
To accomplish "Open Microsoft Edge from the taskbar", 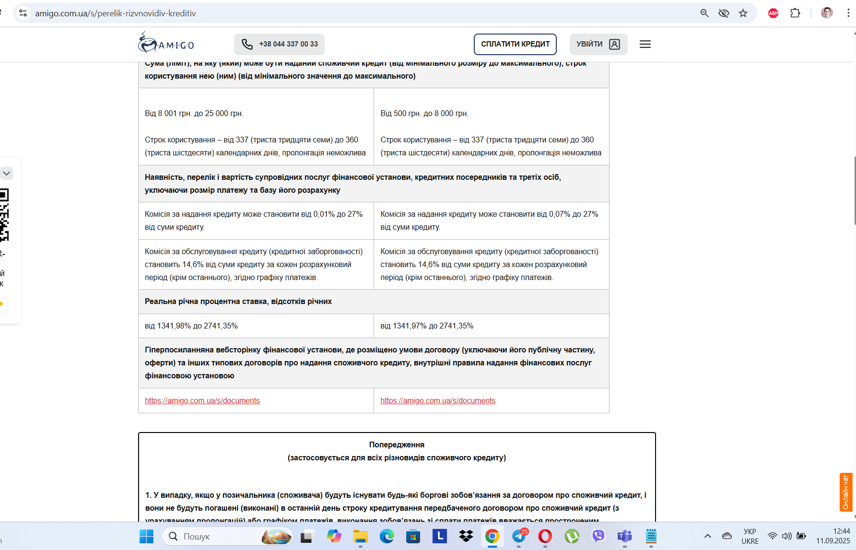I will [387, 536].
